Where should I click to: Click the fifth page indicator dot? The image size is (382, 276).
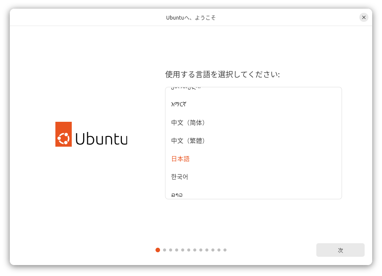point(183,250)
